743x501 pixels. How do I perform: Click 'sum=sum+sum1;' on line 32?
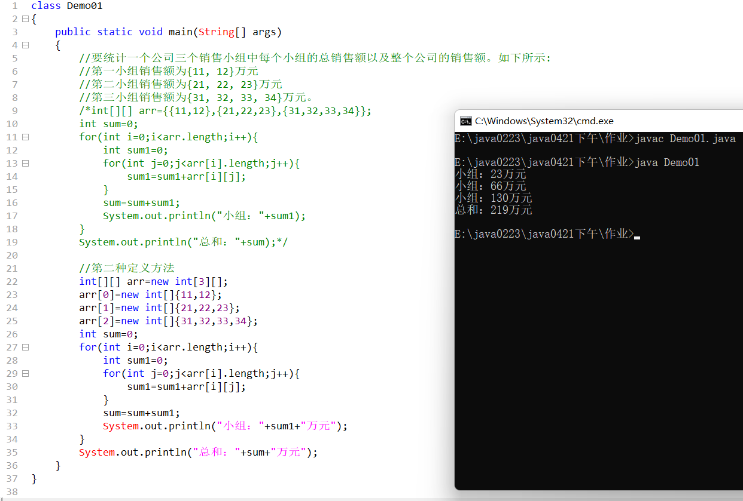click(142, 413)
